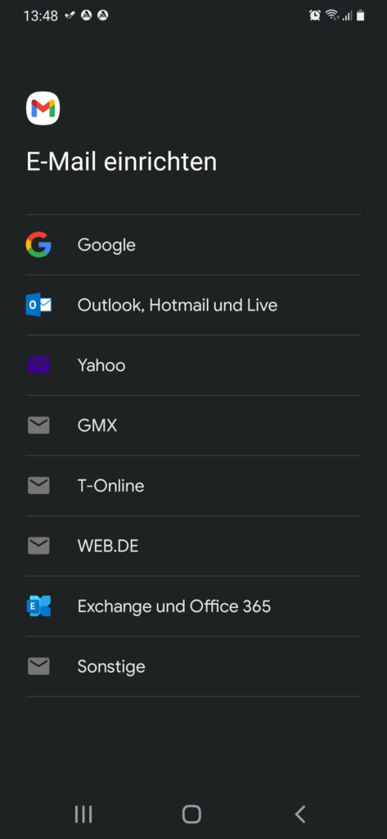
Task: Open Exchange und Office 365 setup
Action: click(x=193, y=606)
